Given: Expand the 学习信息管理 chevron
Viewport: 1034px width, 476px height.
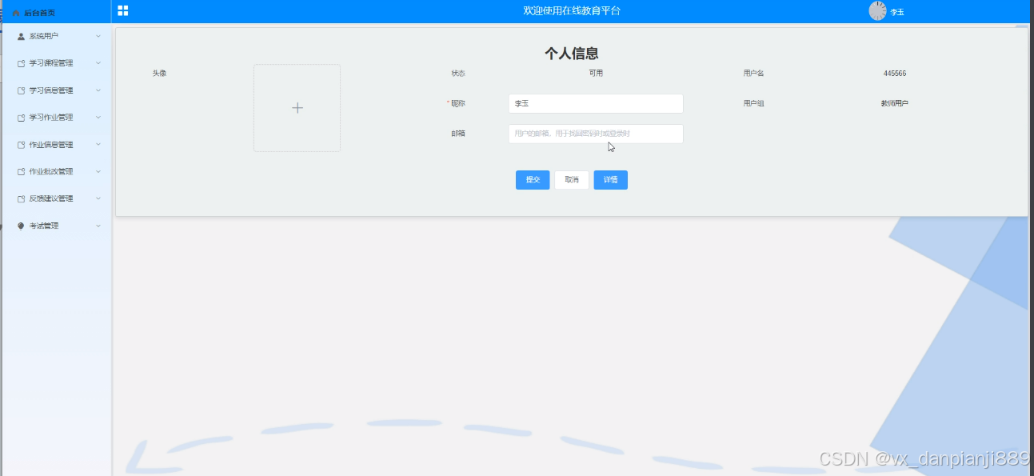Looking at the screenshot, I should (x=98, y=90).
